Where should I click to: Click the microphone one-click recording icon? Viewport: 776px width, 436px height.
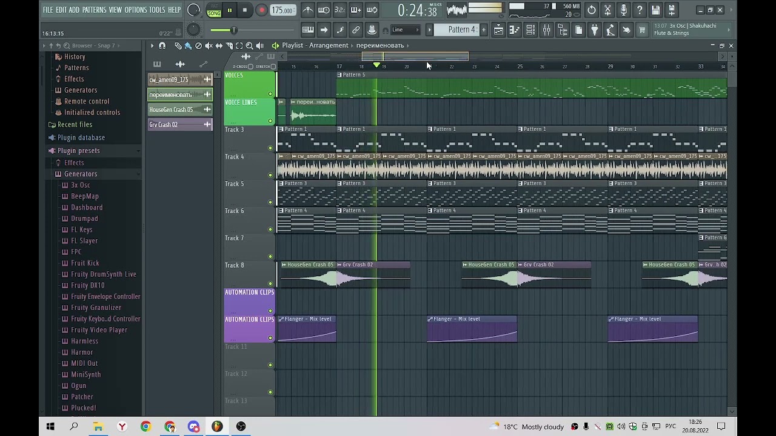[623, 10]
